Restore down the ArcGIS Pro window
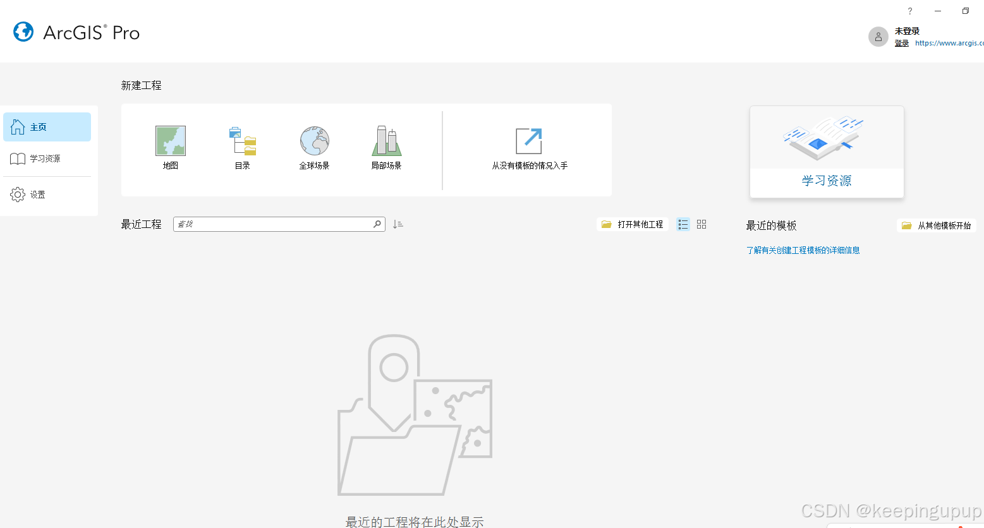Viewport: 984px width, 528px height. [966, 11]
